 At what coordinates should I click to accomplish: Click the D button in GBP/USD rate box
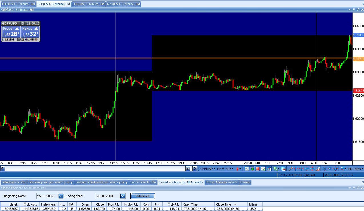23,23
